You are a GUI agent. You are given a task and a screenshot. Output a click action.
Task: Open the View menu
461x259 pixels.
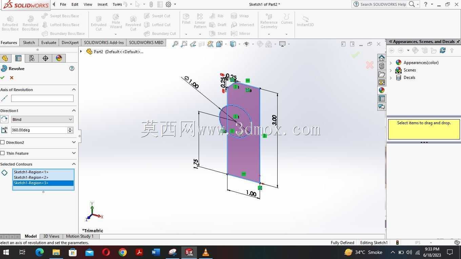(x=88, y=4)
